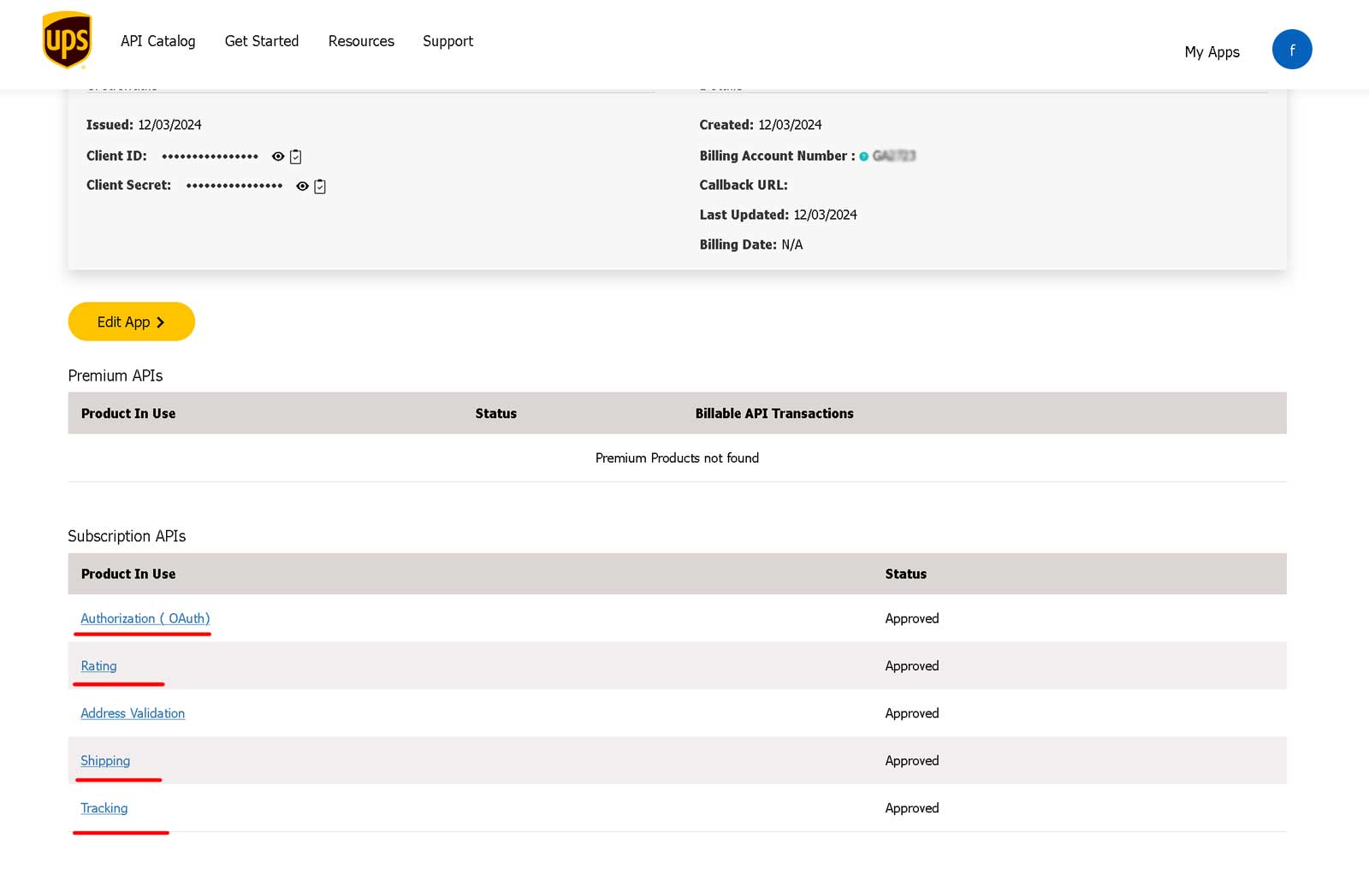Click the Premium APIs section heading

pyautogui.click(x=116, y=375)
